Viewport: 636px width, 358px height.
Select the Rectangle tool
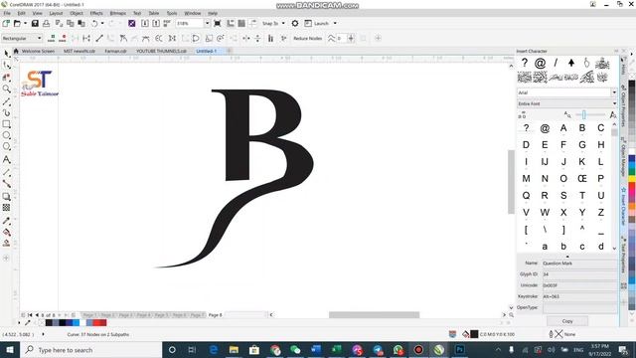[7, 123]
